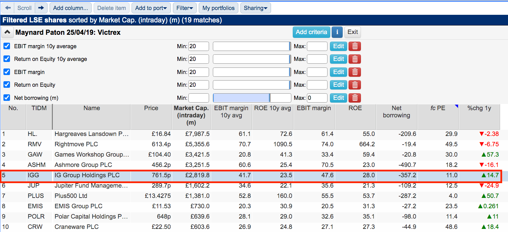Click Max field for EBIT margin criterion

pos(317,72)
